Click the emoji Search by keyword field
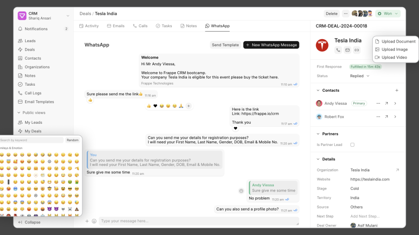Viewport: 419px width, 235px height. 32,140
